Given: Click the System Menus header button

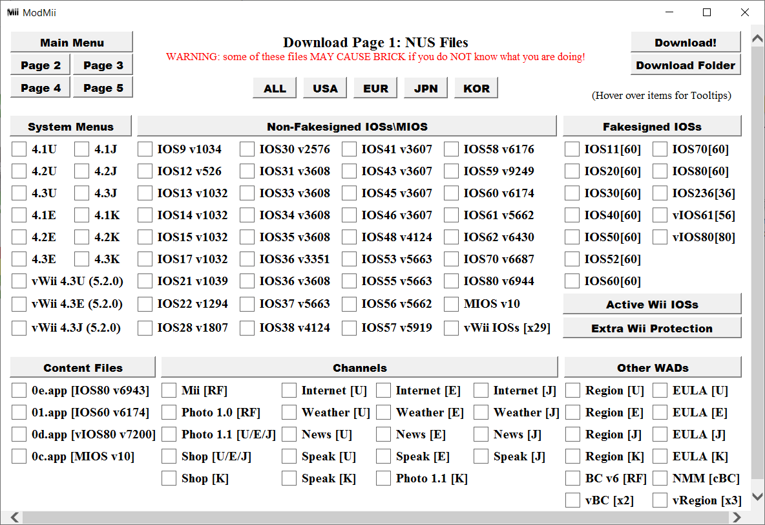Looking at the screenshot, I should tap(70, 126).
